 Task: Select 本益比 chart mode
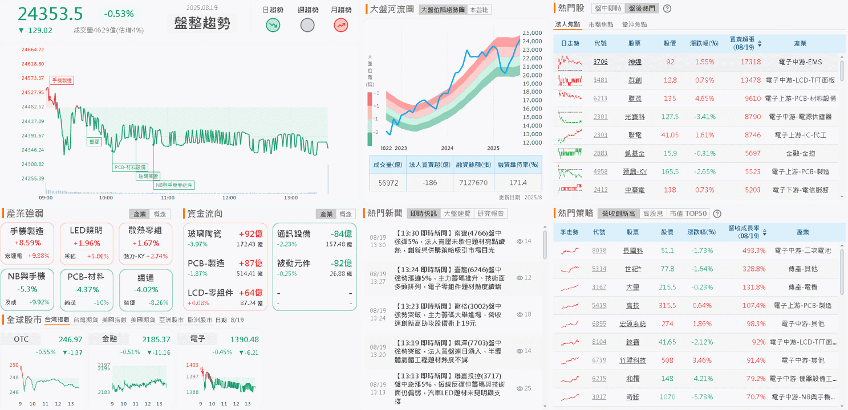point(478,10)
